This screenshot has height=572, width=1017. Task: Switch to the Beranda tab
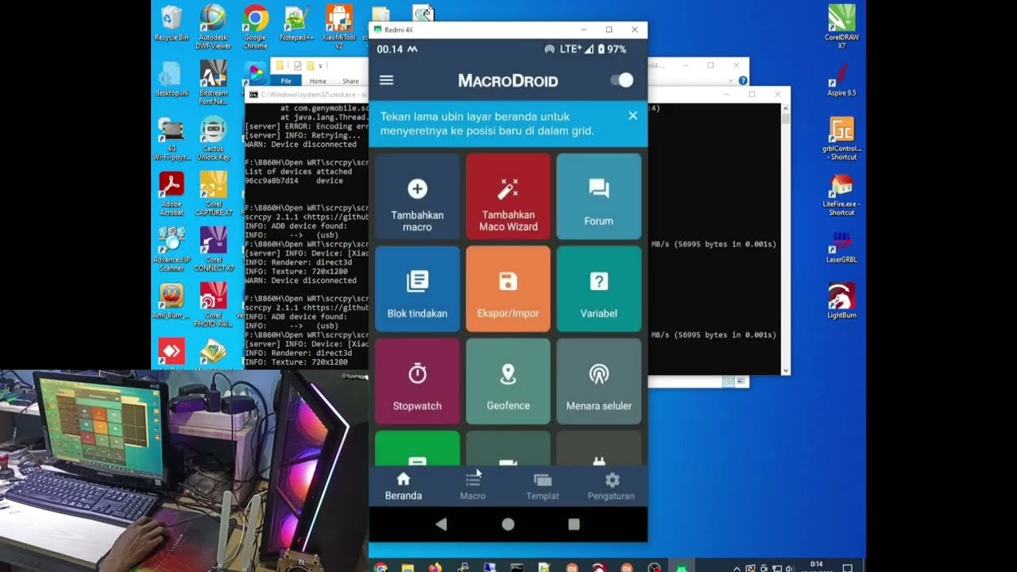pyautogui.click(x=404, y=486)
